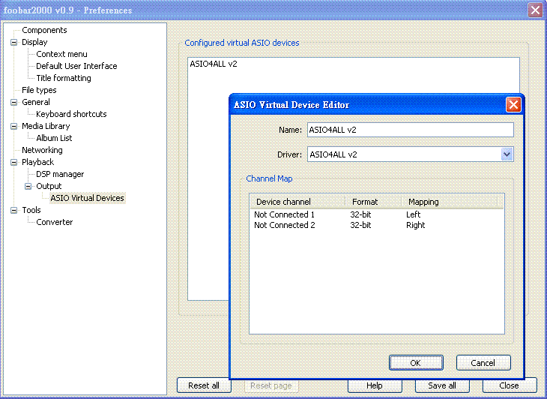Select Output preferences page

coord(49,186)
